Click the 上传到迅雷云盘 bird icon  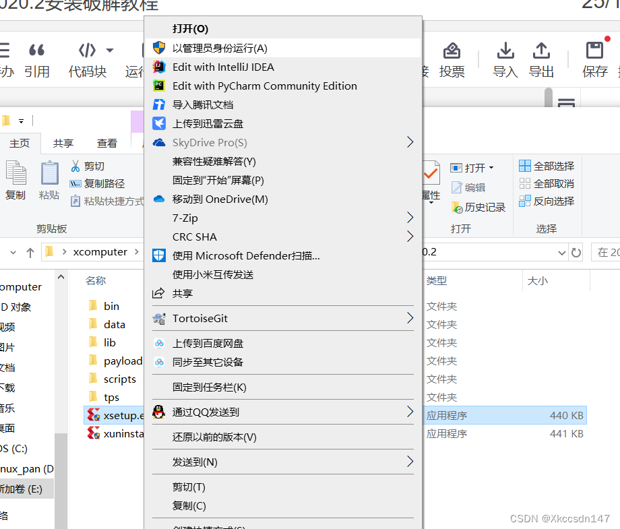click(x=159, y=124)
